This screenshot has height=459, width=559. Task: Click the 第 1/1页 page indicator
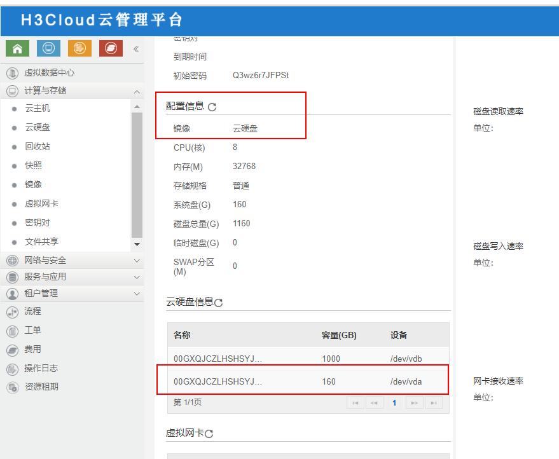(188, 402)
